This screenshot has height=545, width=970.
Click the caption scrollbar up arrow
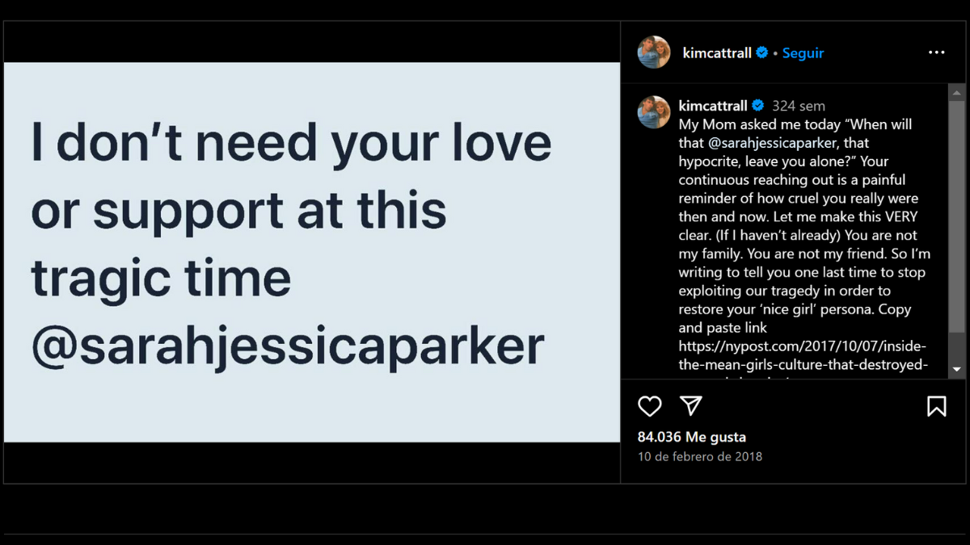[957, 92]
